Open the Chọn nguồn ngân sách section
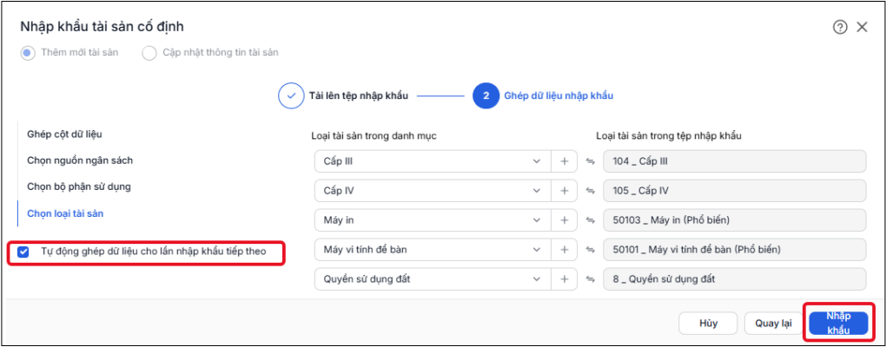 80,160
